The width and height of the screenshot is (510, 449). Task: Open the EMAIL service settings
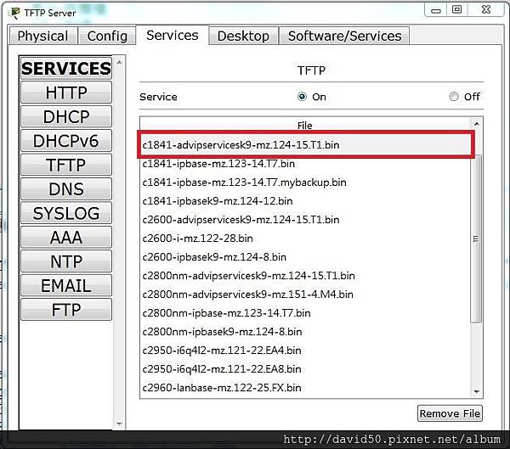(x=66, y=285)
